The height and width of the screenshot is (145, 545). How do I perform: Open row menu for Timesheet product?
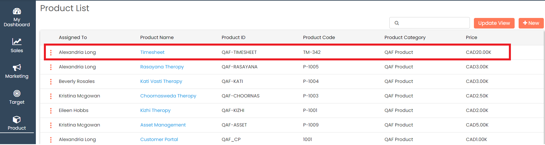click(51, 52)
